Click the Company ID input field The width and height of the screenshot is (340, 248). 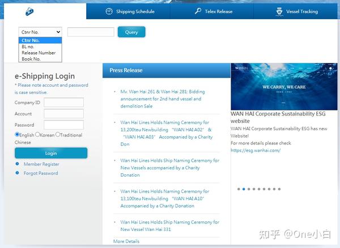click(63, 102)
